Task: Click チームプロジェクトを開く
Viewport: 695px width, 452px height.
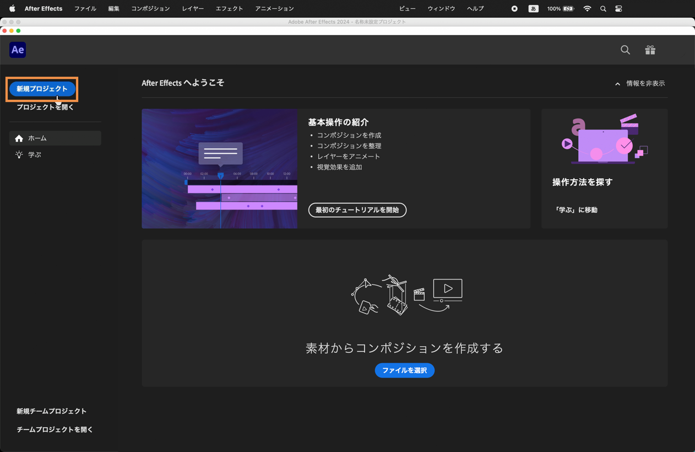Action: 55,429
